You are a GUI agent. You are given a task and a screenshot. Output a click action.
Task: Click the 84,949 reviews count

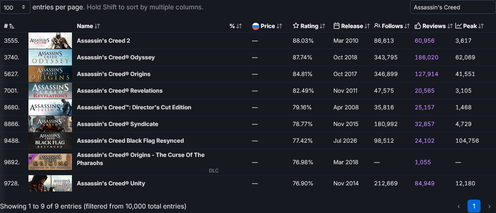[x=424, y=183]
